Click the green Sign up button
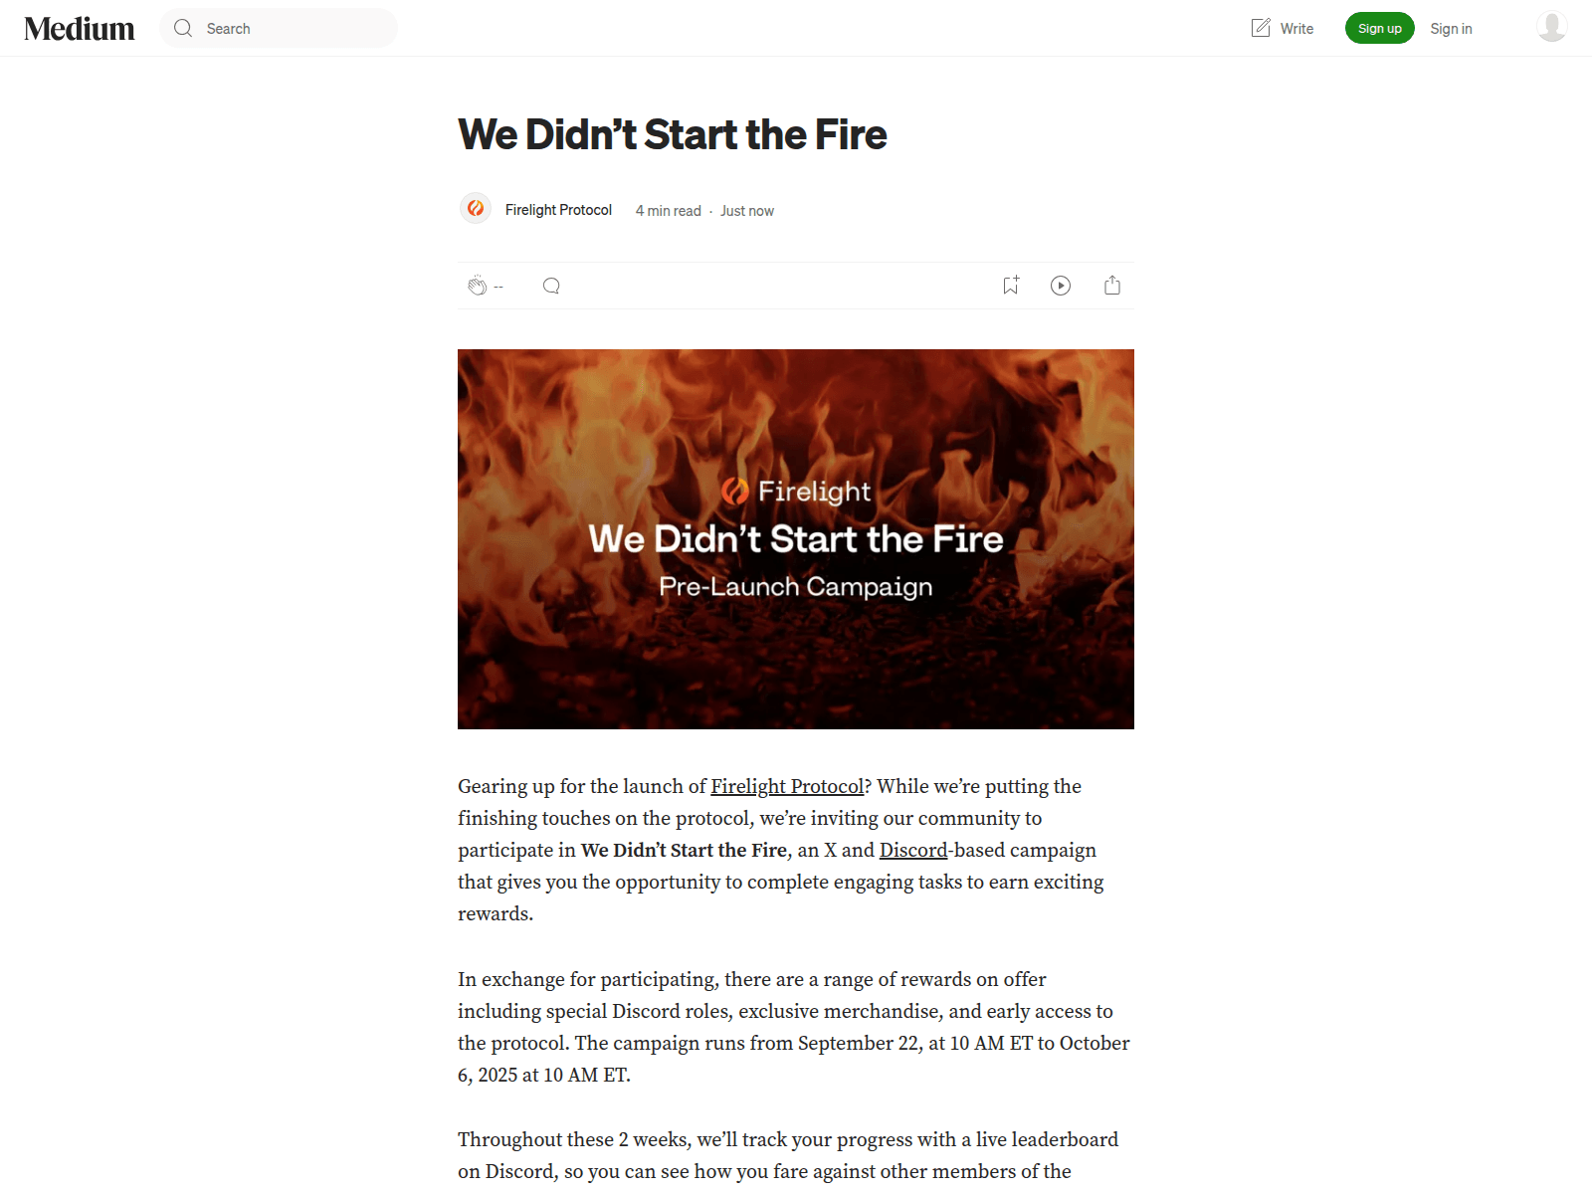 pyautogui.click(x=1379, y=28)
